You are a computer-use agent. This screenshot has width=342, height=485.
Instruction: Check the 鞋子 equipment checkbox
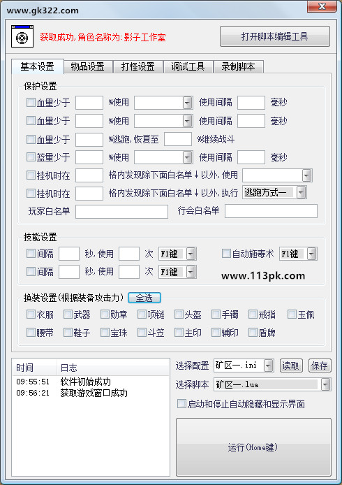point(68,333)
